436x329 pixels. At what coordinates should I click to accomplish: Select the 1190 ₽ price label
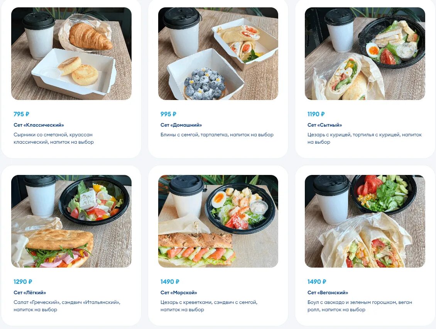click(316, 114)
